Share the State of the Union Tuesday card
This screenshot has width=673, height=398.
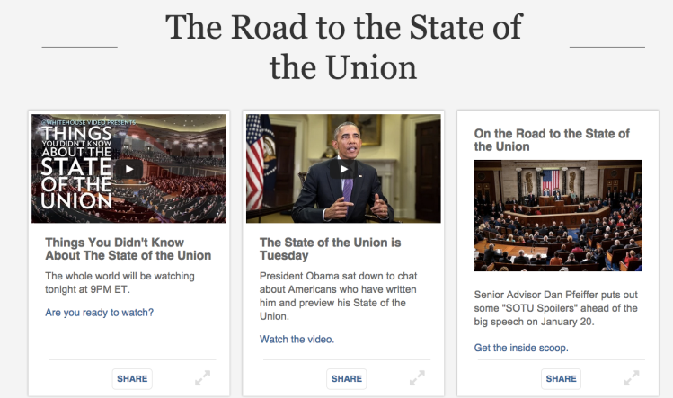coord(346,378)
